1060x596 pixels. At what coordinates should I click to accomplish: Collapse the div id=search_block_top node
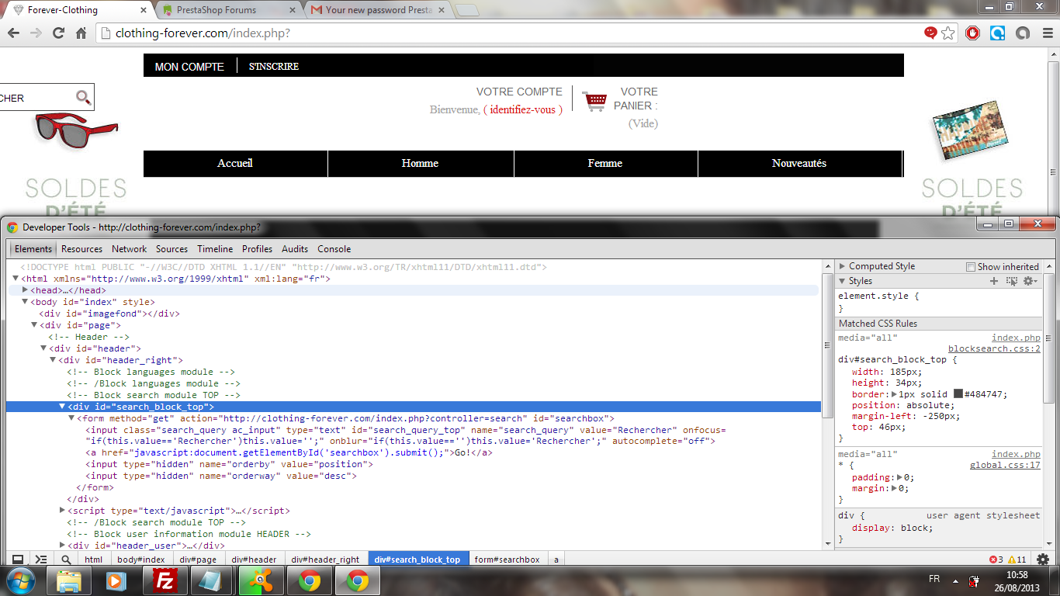(63, 407)
